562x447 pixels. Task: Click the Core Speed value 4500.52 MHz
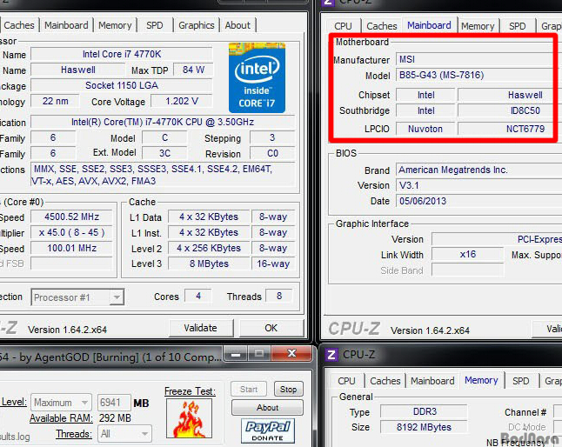71,217
